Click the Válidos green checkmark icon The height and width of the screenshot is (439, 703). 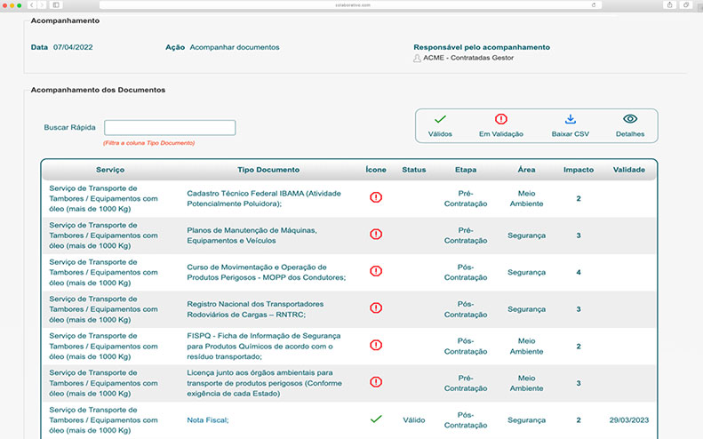(x=440, y=119)
